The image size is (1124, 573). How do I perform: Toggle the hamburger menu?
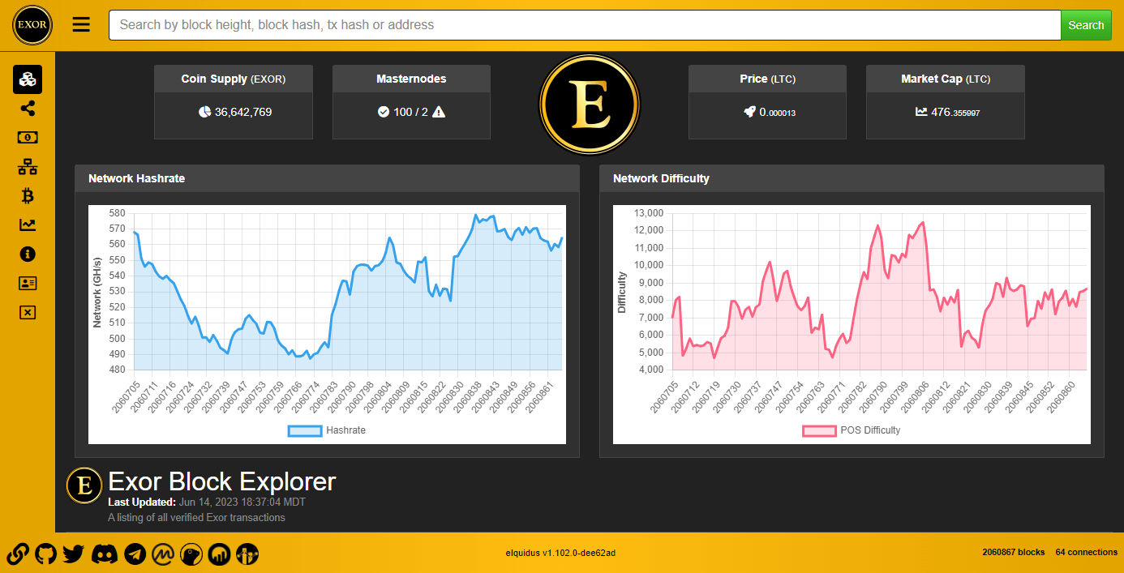pos(81,24)
